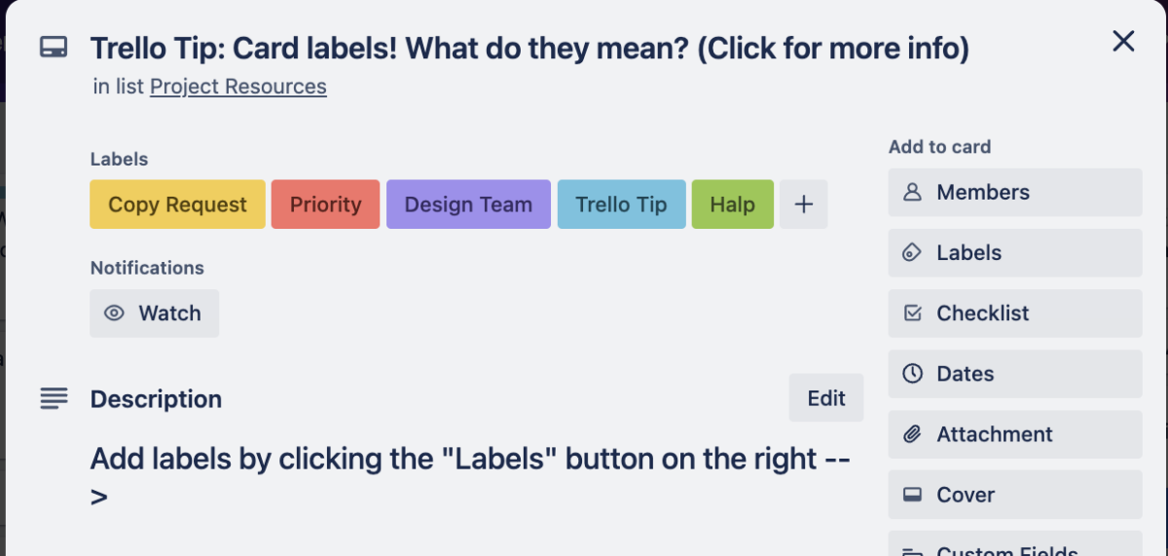Screen dimensions: 1168x556
Task: Edit the card description
Action: pos(825,398)
